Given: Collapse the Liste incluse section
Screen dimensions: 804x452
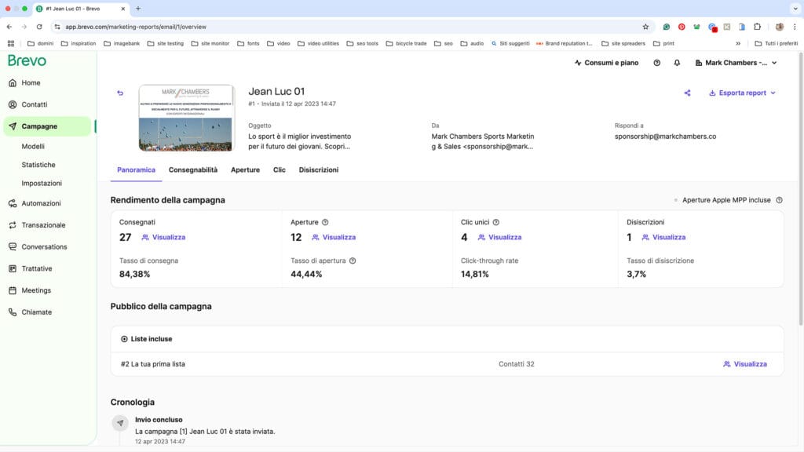Looking at the screenshot, I should [146, 339].
